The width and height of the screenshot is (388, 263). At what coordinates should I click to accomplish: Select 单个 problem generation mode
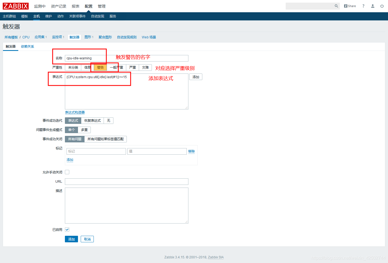(x=71, y=130)
